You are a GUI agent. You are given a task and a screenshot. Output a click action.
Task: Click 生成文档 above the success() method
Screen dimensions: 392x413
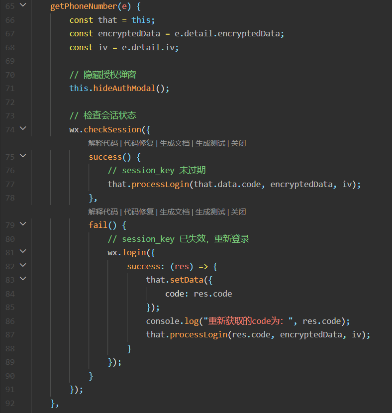pos(175,143)
